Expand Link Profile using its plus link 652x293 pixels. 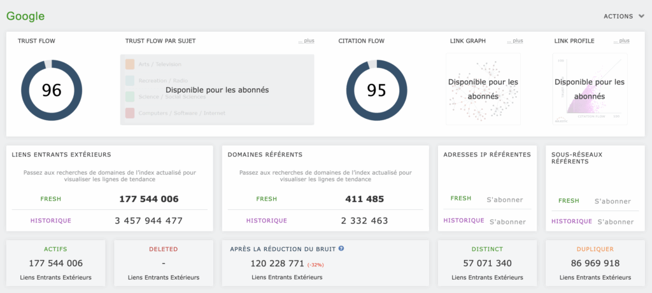pos(623,41)
